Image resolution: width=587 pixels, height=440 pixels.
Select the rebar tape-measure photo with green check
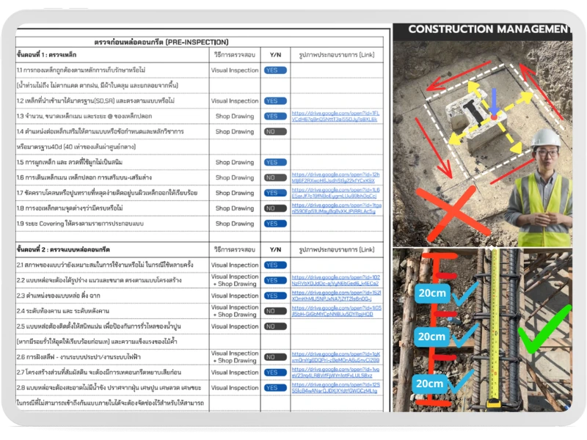tap(482, 331)
